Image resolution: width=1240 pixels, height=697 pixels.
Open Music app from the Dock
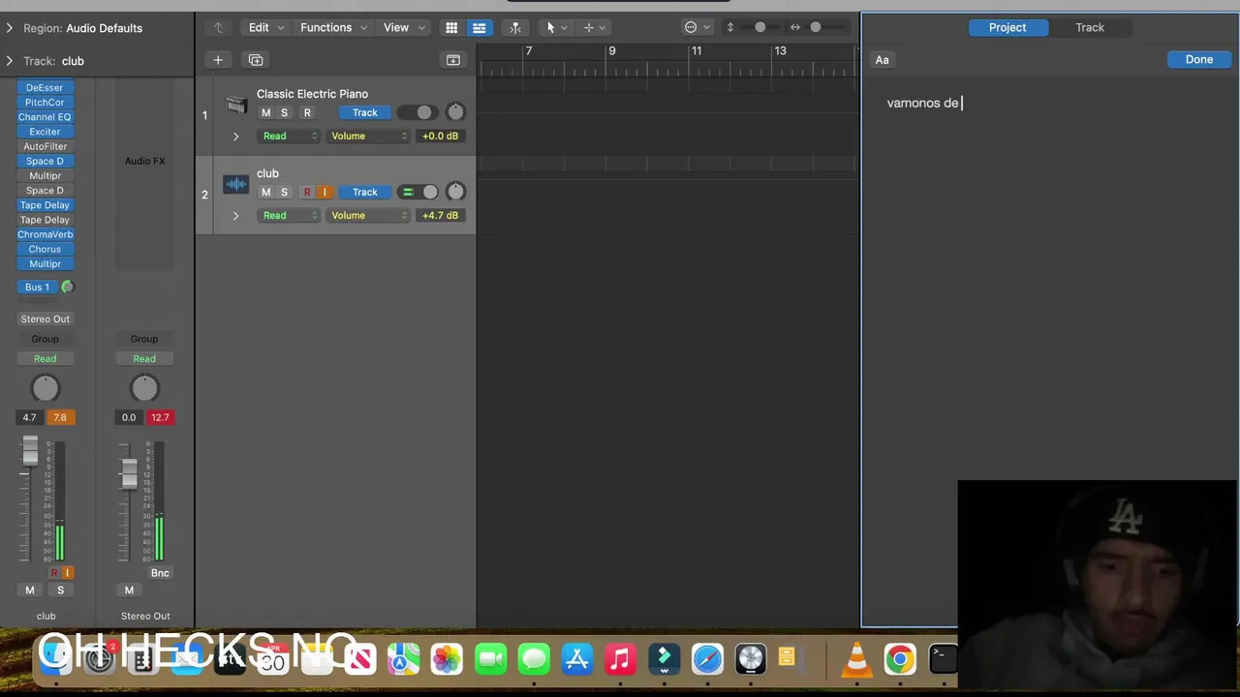click(620, 659)
